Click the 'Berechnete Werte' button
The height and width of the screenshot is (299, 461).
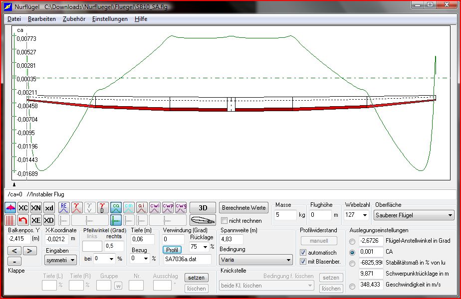pos(244,208)
